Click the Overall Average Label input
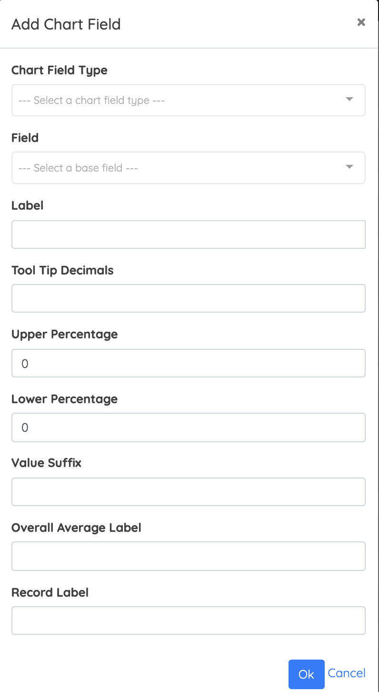 [189, 556]
